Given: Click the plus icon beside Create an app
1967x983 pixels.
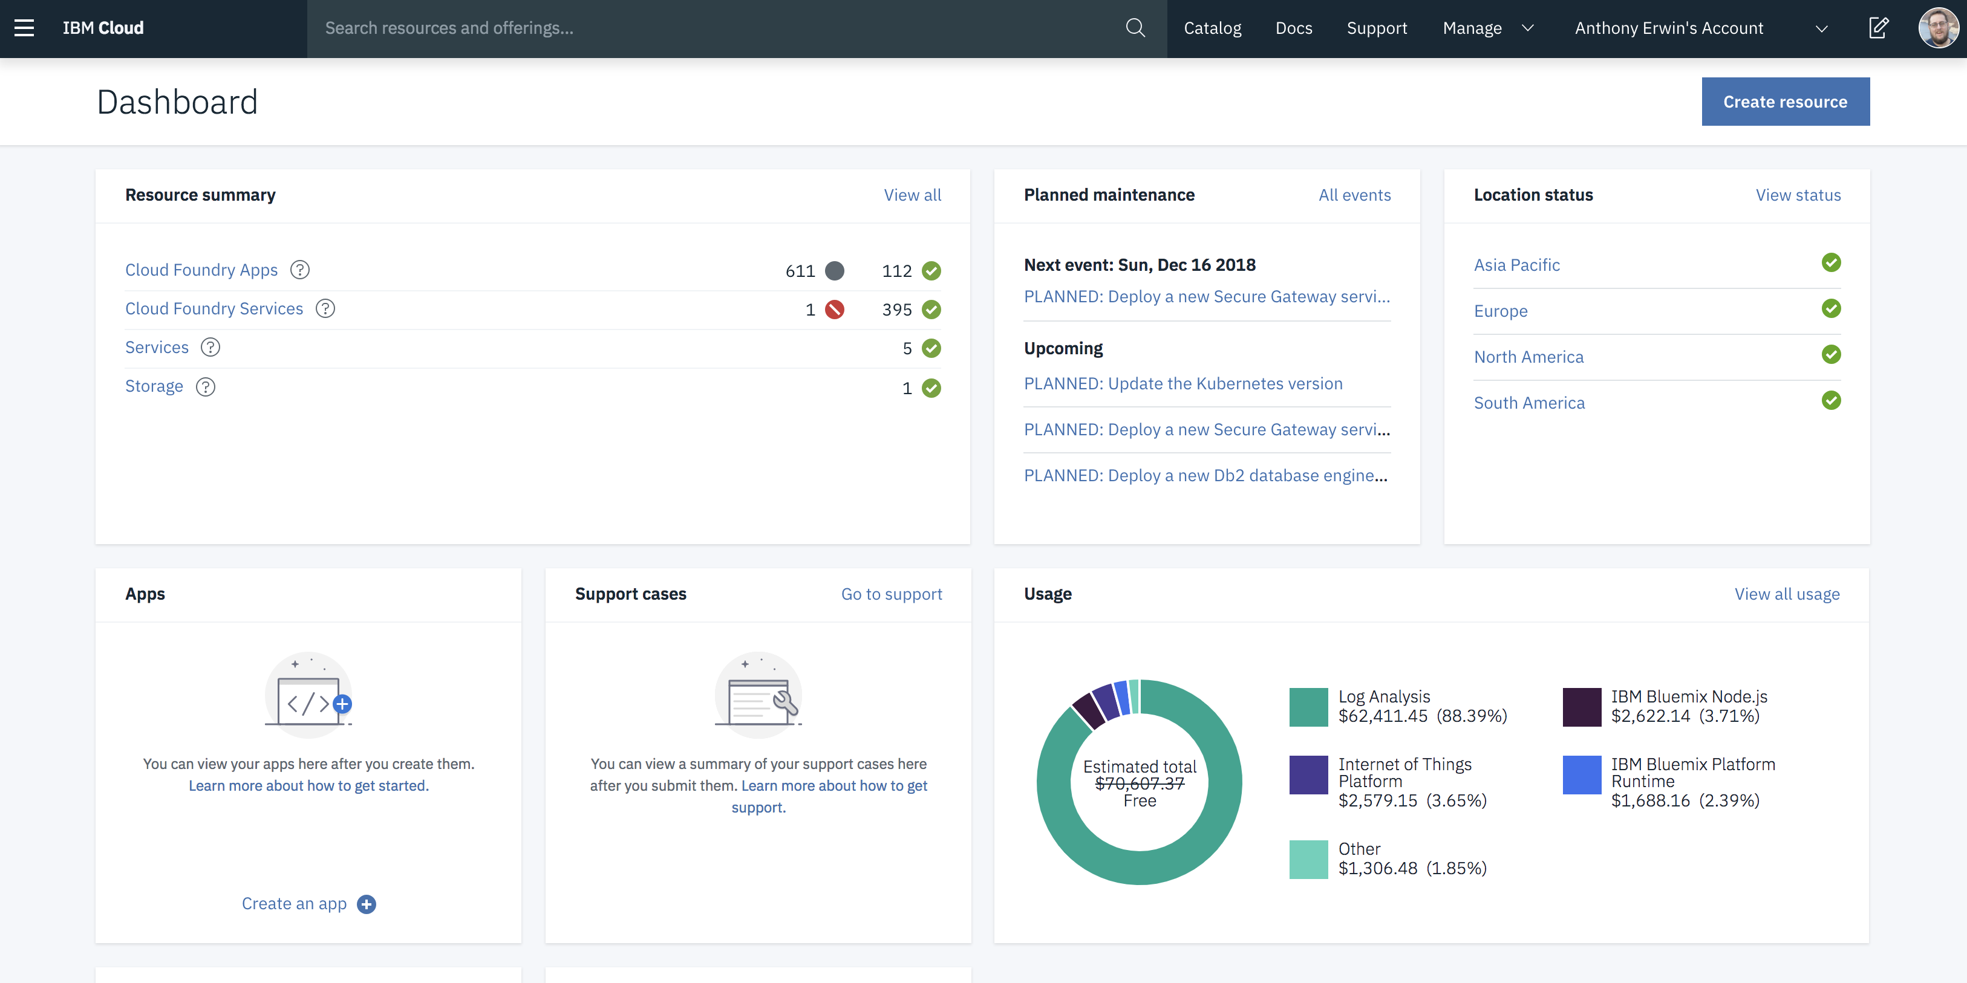Looking at the screenshot, I should pos(367,904).
